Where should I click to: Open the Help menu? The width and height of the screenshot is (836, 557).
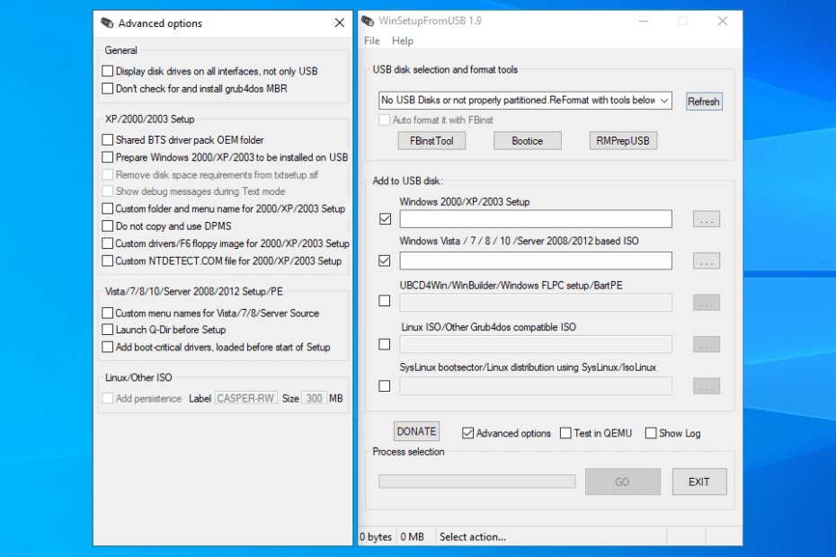pyautogui.click(x=403, y=40)
